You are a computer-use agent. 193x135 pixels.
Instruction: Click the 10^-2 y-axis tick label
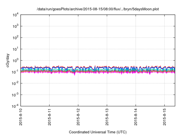(15, 83)
